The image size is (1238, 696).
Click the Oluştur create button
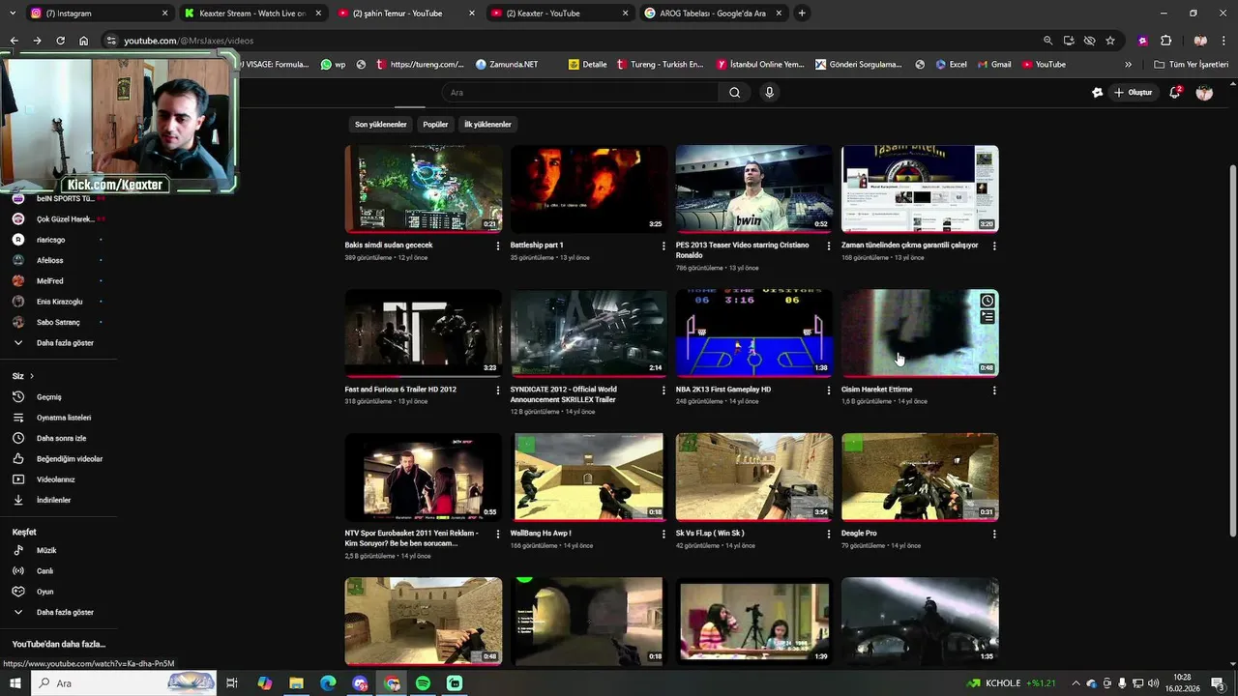click(1134, 93)
